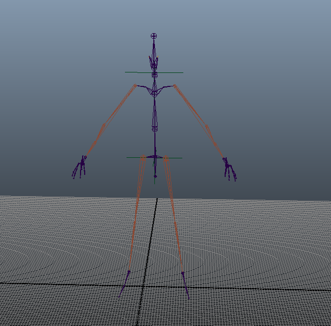Select the shoulder joint on the screen-left arm
This screenshot has height=326, width=331.
pos(135,86)
